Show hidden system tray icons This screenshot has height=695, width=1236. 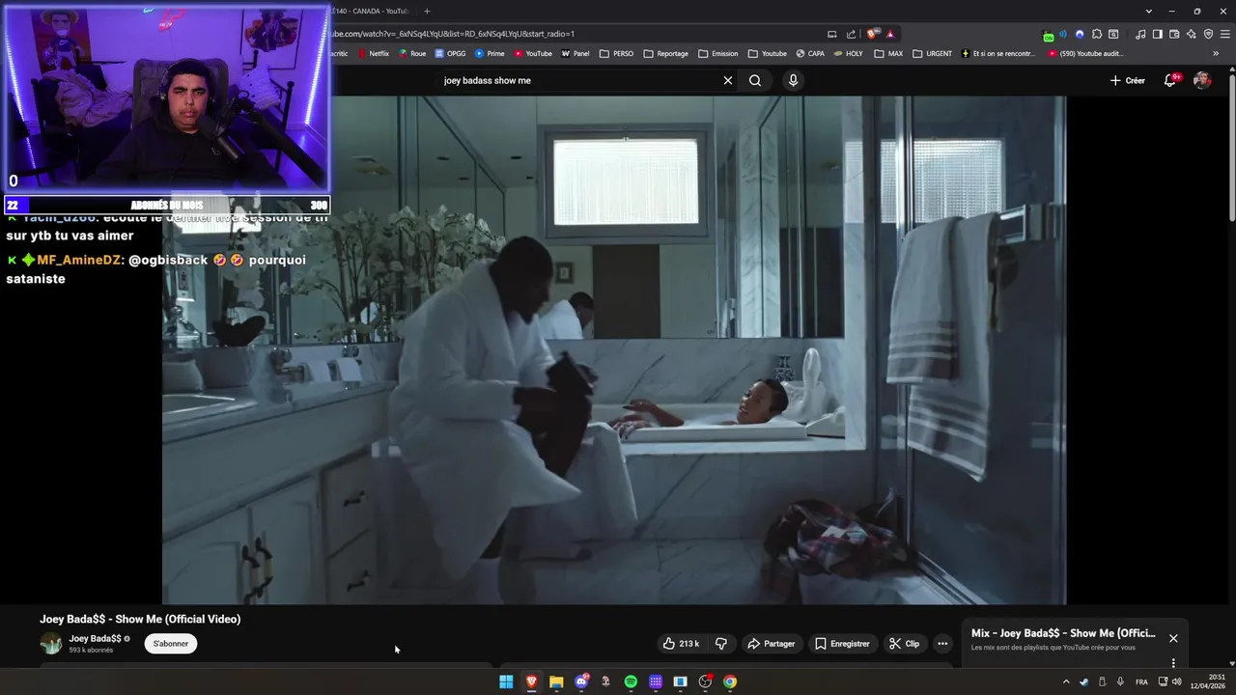(x=1066, y=681)
